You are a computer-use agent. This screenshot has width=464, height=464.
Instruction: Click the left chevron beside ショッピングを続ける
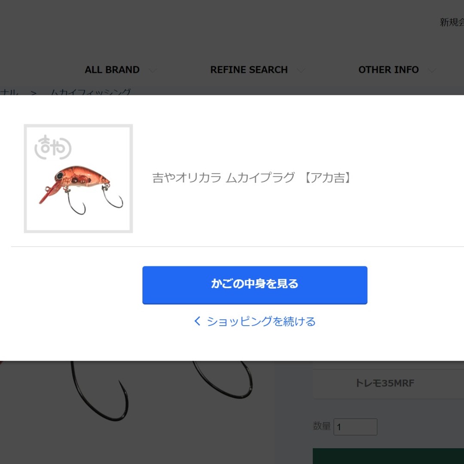point(197,321)
